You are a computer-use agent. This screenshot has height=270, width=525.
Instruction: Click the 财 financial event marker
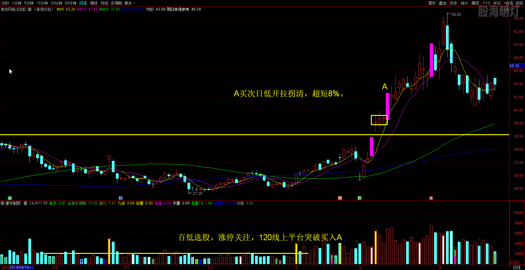pyautogui.click(x=121, y=198)
